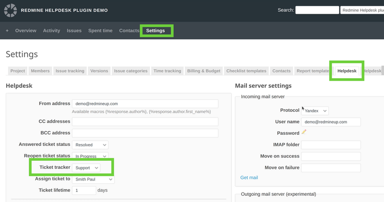This screenshot has width=384, height=202.
Task: Click the Incoming mail server label
Action: coord(263,96)
